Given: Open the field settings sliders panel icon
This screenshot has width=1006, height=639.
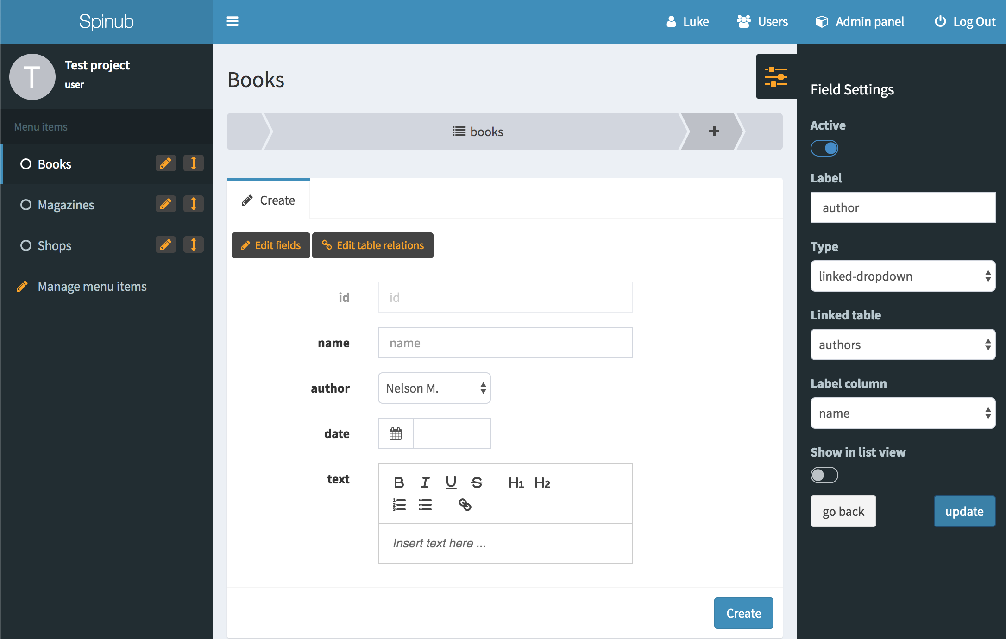Looking at the screenshot, I should coord(776,76).
